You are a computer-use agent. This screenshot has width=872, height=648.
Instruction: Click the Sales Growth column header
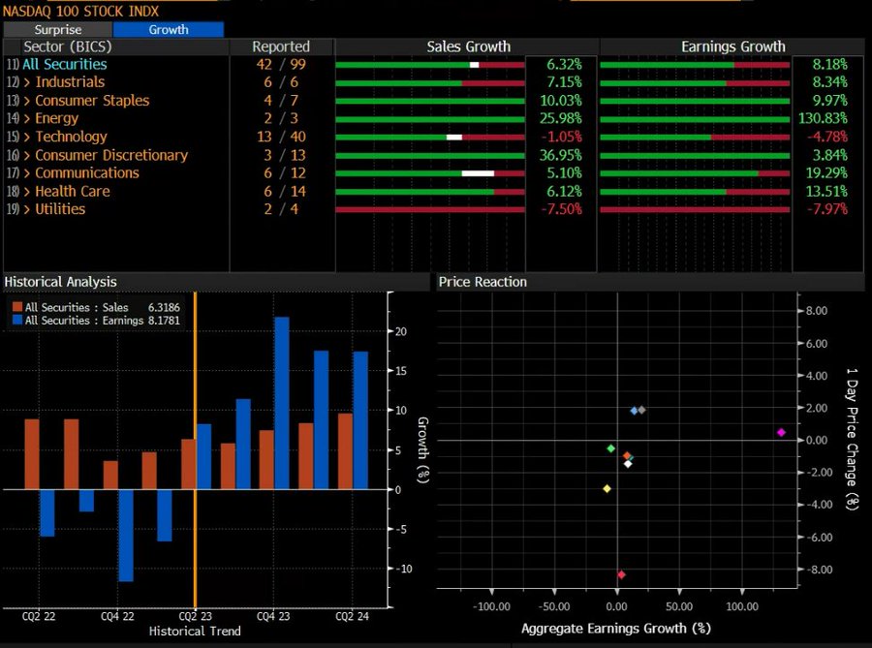[x=468, y=46]
